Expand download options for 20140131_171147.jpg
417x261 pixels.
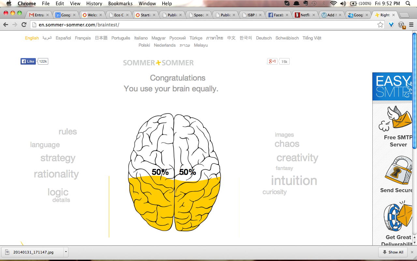point(66,252)
